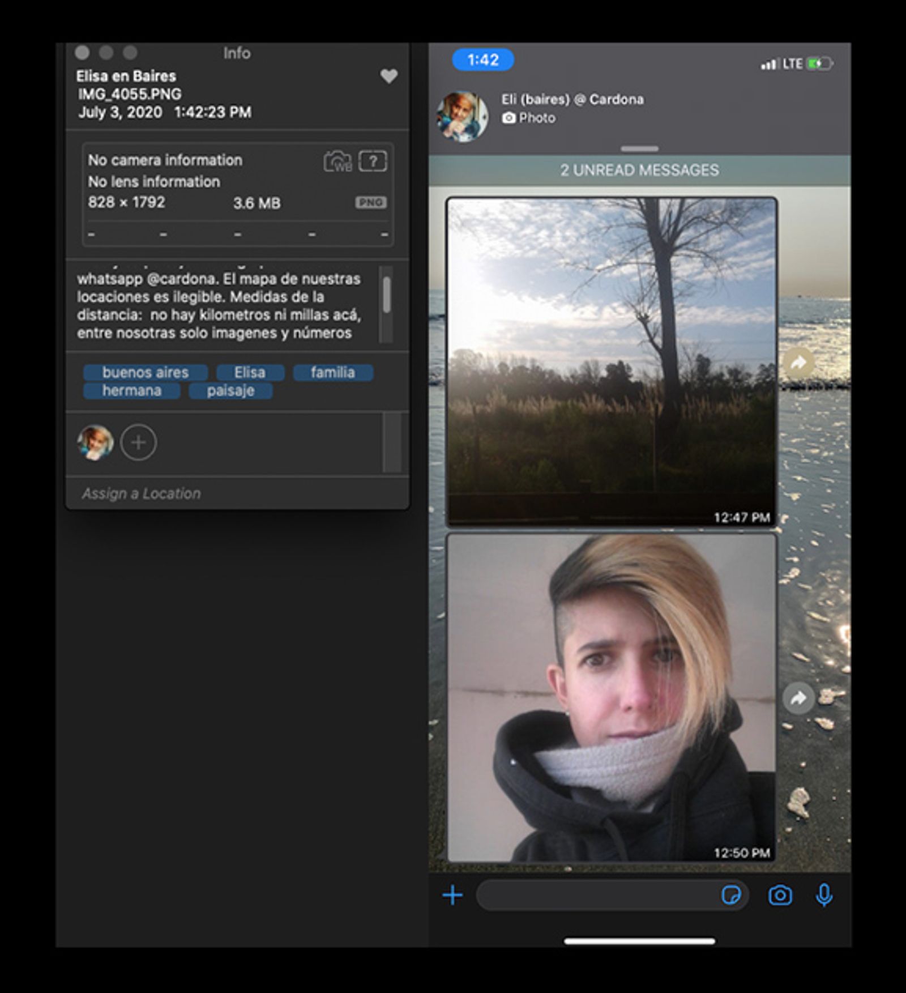Viewport: 906px width, 993px height.
Task: Click the add person plus button
Action: tap(138, 442)
